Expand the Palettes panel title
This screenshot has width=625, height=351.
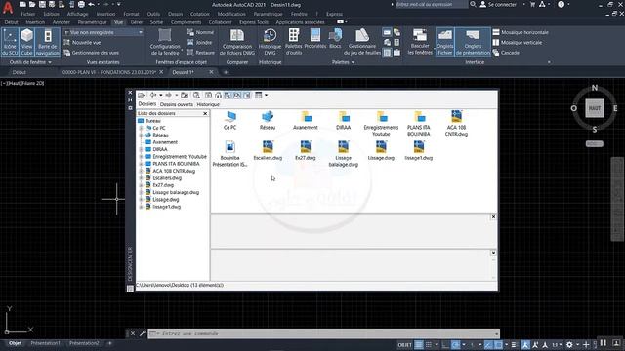(x=343, y=62)
